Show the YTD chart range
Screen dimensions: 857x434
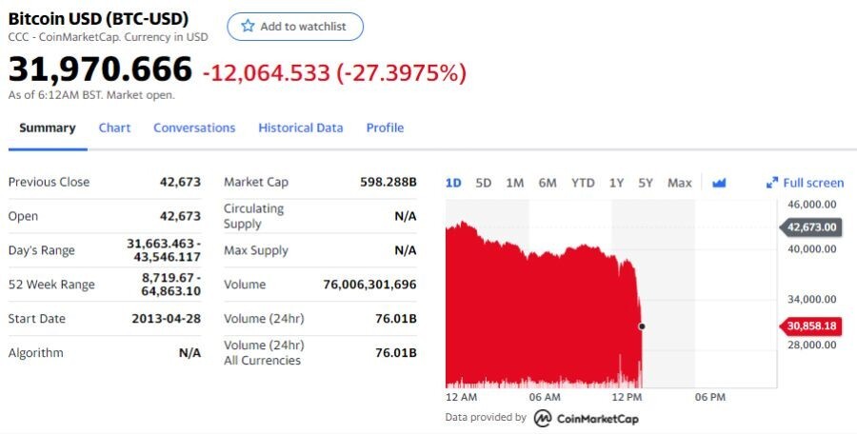[583, 183]
